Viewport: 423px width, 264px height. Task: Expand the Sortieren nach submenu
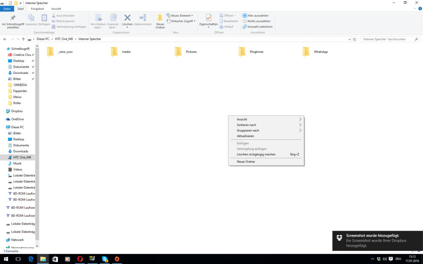pos(247,125)
